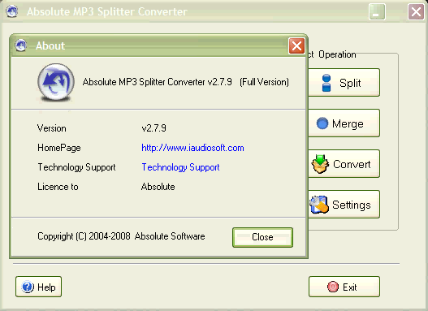The width and height of the screenshot is (428, 311).
Task: Click the green arrow Convert icon
Action: point(320,164)
